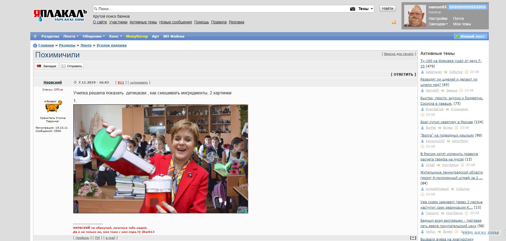The image size is (506, 241).
Task: Open the Инкубатор navbar item
Action: [137, 36]
